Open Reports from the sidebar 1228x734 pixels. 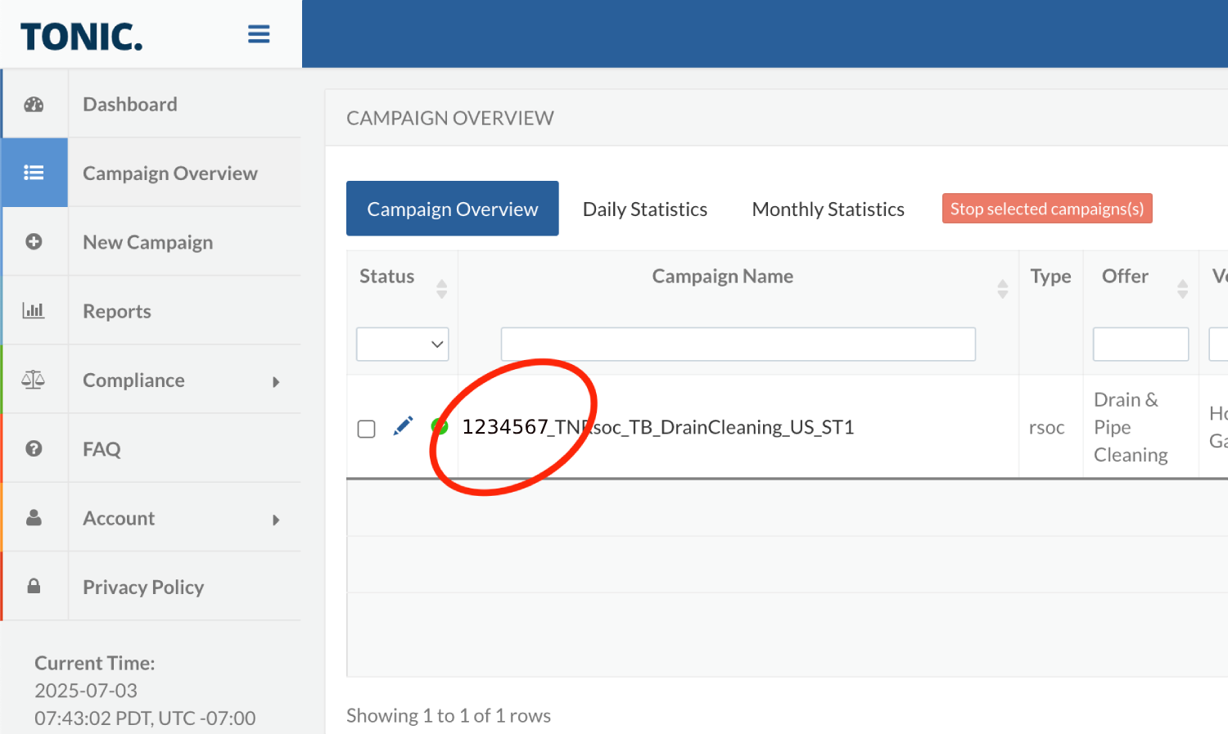tap(117, 311)
